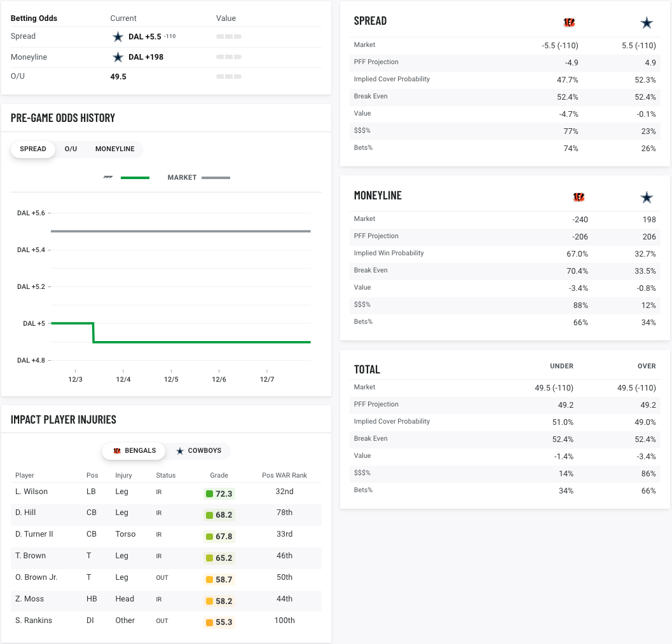Click the Cowboys star beside DAL +198
This screenshot has width=672, height=644.
tap(118, 57)
